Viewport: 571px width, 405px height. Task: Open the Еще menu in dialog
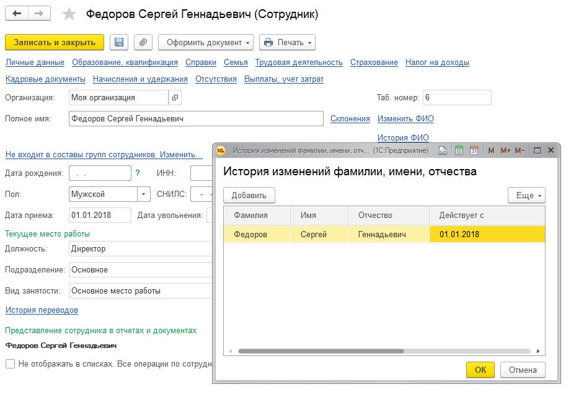(526, 195)
